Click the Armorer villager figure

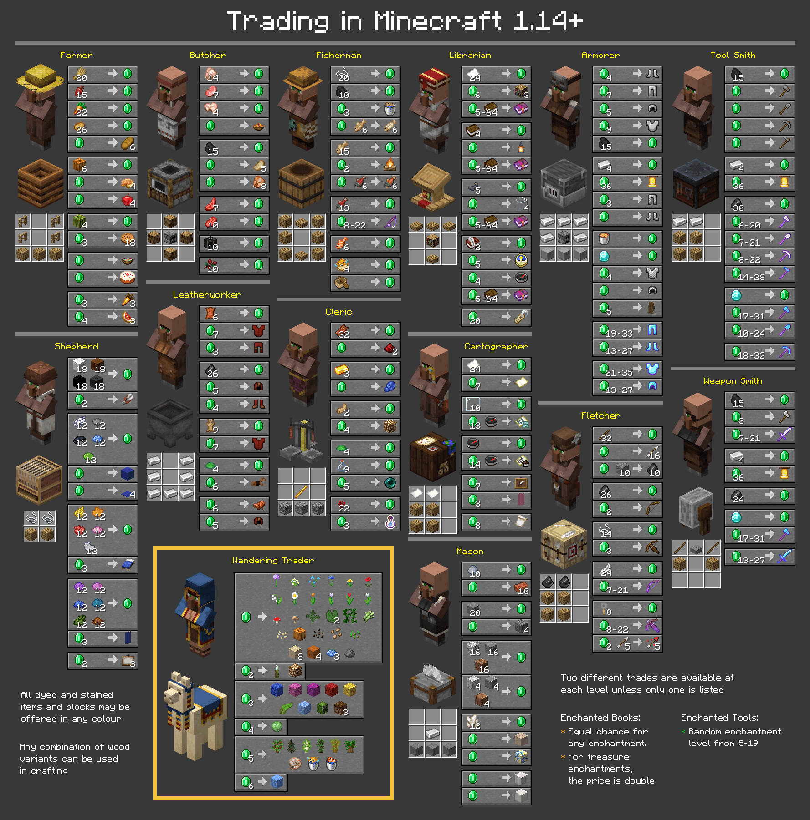563,108
